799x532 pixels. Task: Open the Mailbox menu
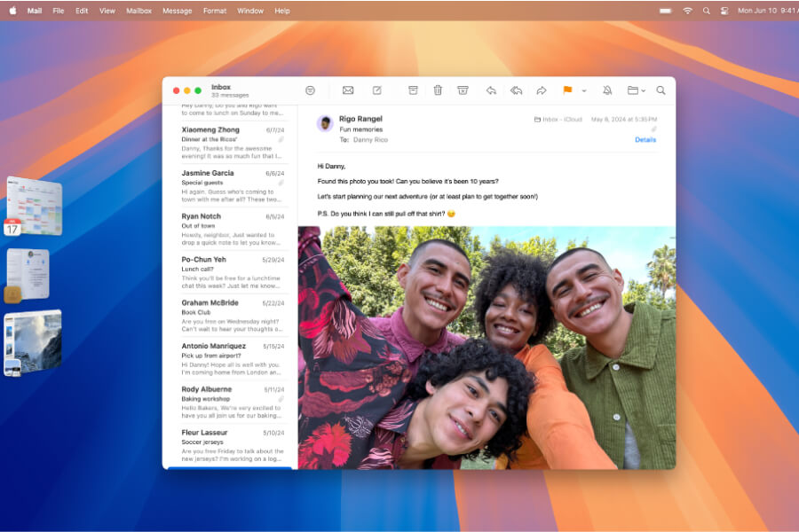pos(138,11)
